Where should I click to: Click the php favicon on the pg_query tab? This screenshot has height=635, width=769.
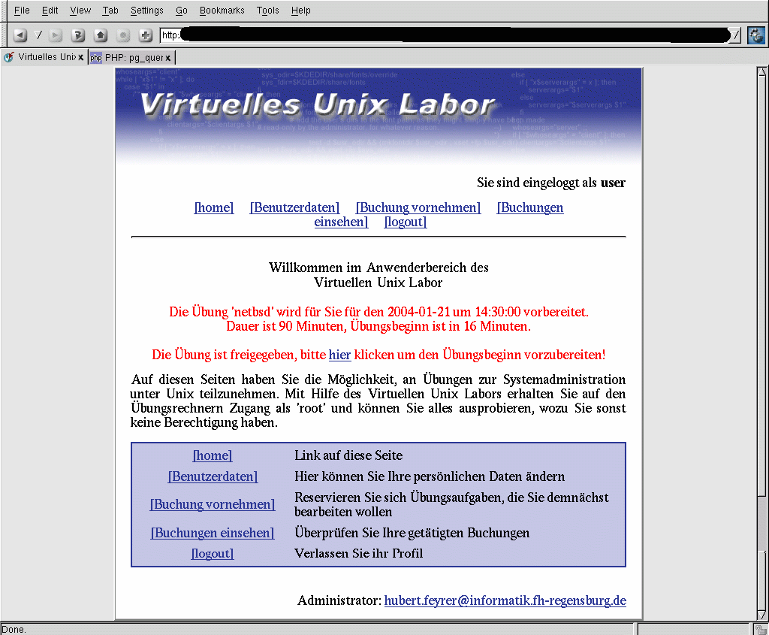(96, 57)
